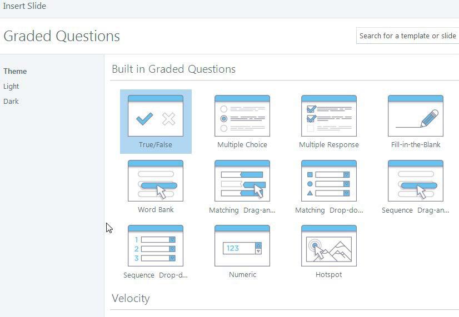
Task: Choose the Sequence Drop-down question icon
Action: click(x=156, y=246)
